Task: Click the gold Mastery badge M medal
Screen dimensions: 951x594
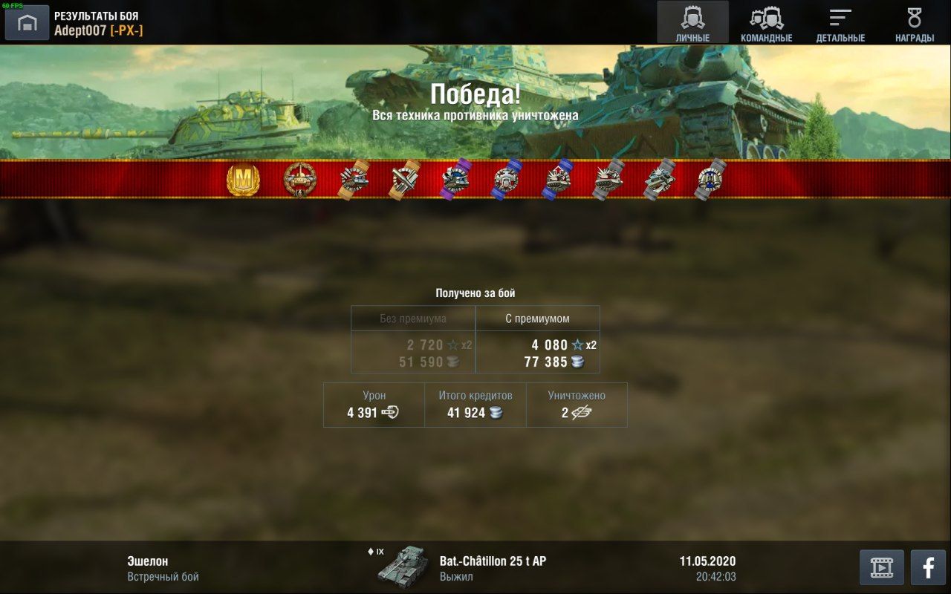Action: tap(243, 180)
